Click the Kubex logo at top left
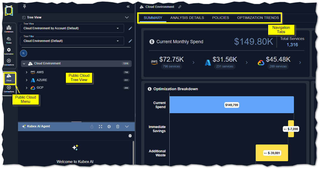 (x=9, y=11)
